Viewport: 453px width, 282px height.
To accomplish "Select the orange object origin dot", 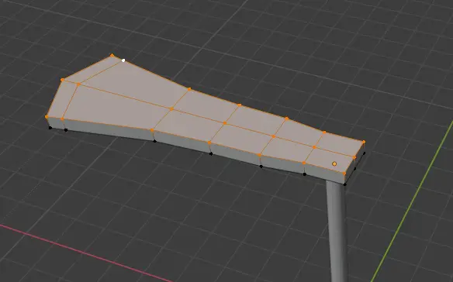I will point(334,163).
